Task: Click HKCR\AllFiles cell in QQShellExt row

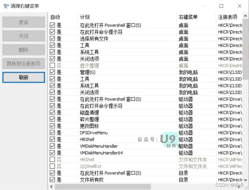Action: pos(230,166)
